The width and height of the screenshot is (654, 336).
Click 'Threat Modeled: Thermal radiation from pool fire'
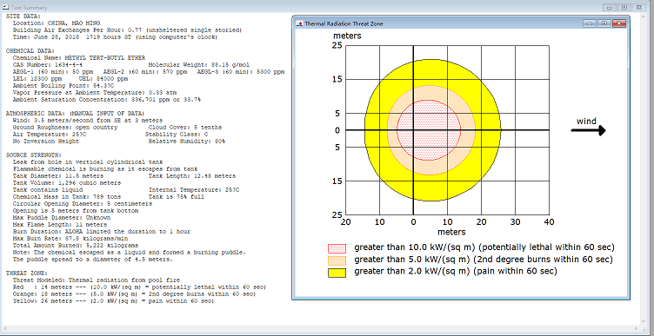97,280
